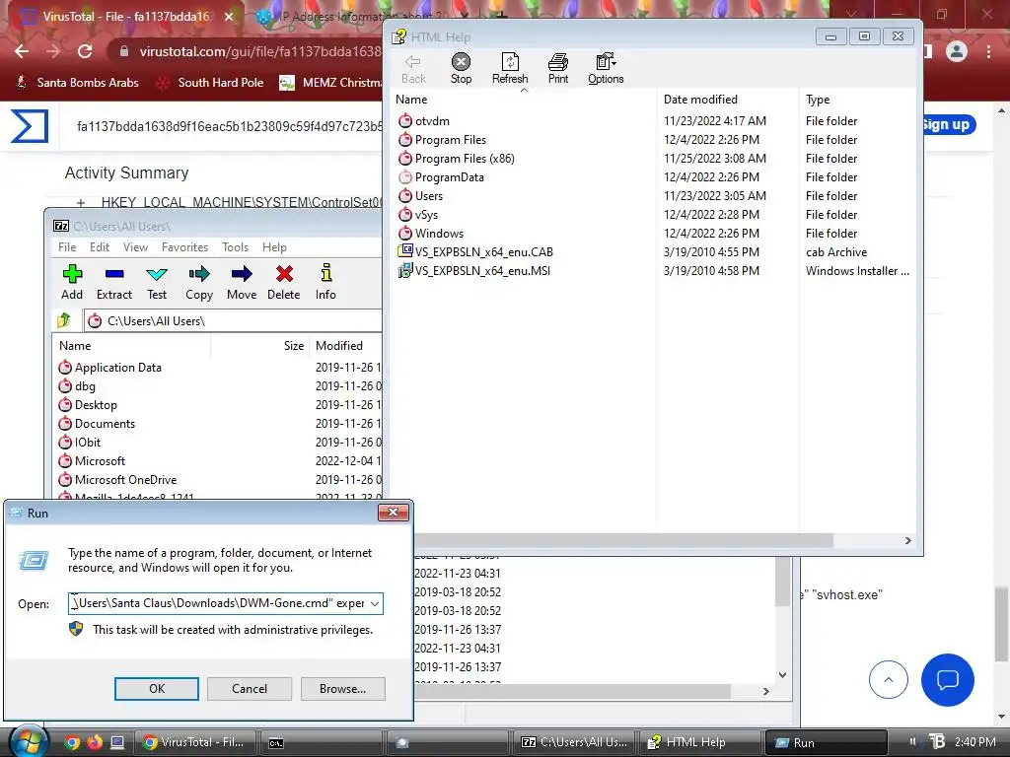1010x757 pixels.
Task: Click Chrome back arrow button
Action: point(22,51)
